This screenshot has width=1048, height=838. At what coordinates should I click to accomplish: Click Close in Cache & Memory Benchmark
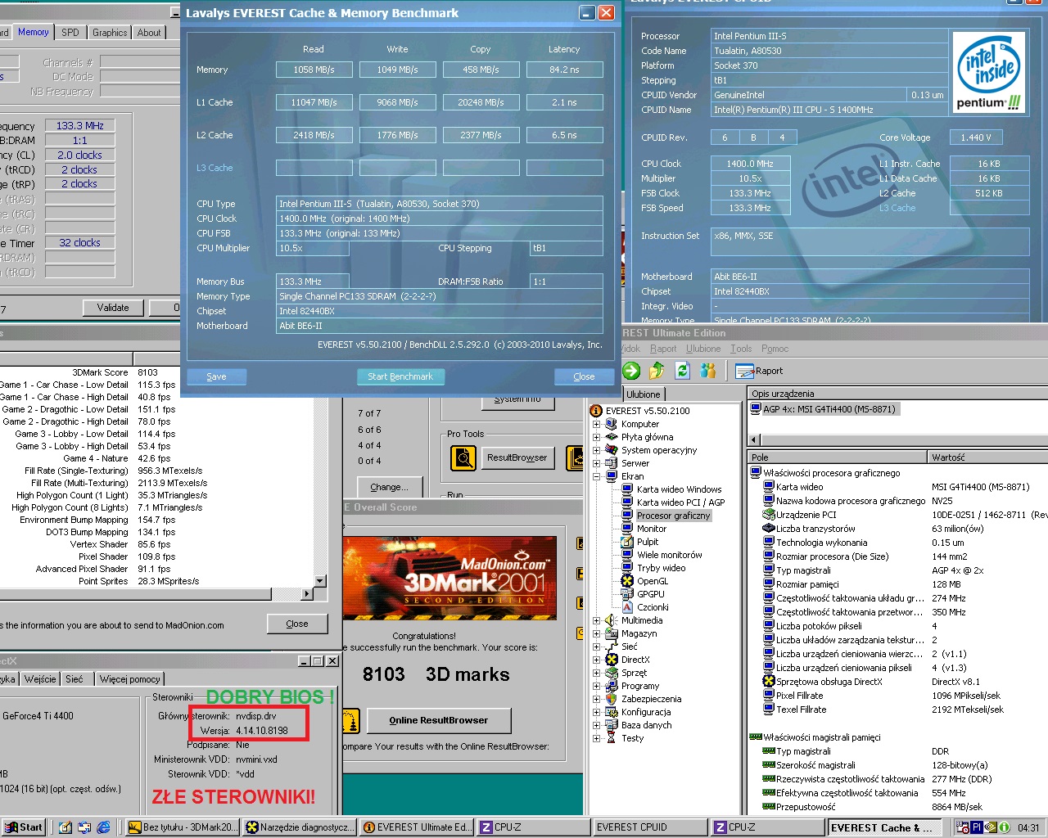[x=584, y=376]
